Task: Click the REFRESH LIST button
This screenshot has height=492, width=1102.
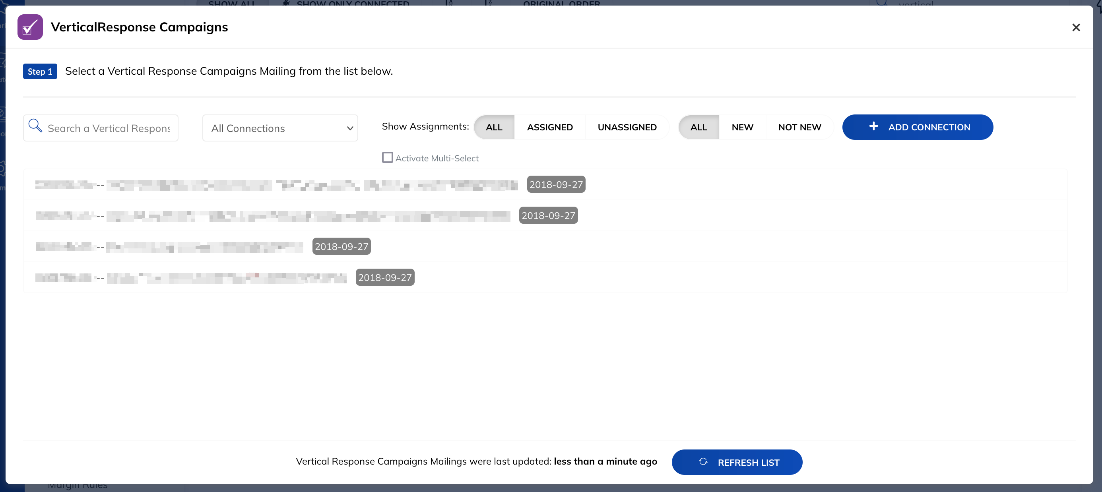Action: tap(737, 462)
